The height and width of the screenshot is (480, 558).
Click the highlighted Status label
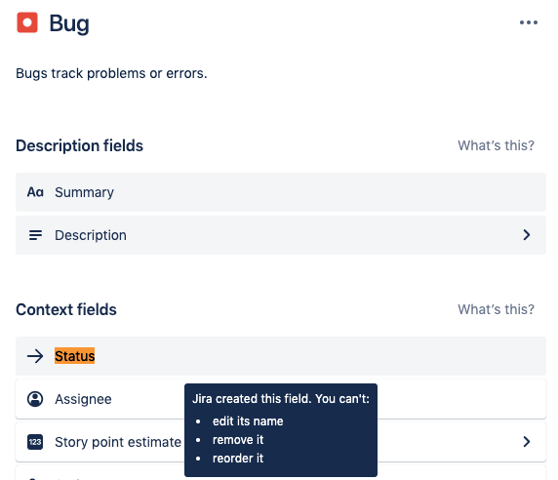coord(75,356)
